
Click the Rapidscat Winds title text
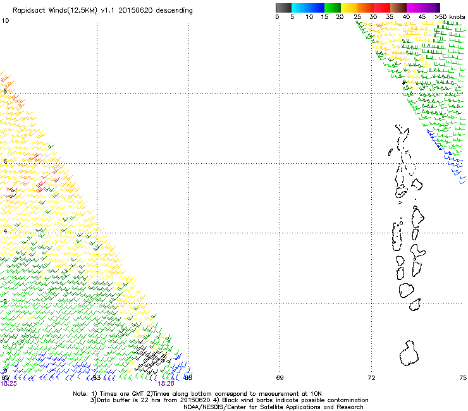(102, 11)
